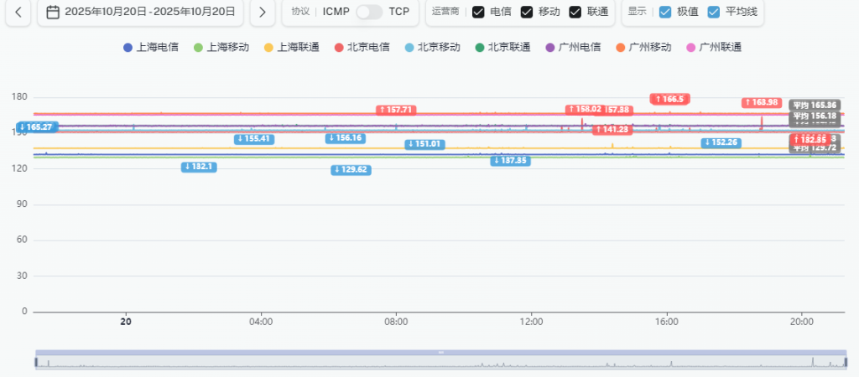
Task: Click the previous date arrow button
Action: tap(18, 12)
